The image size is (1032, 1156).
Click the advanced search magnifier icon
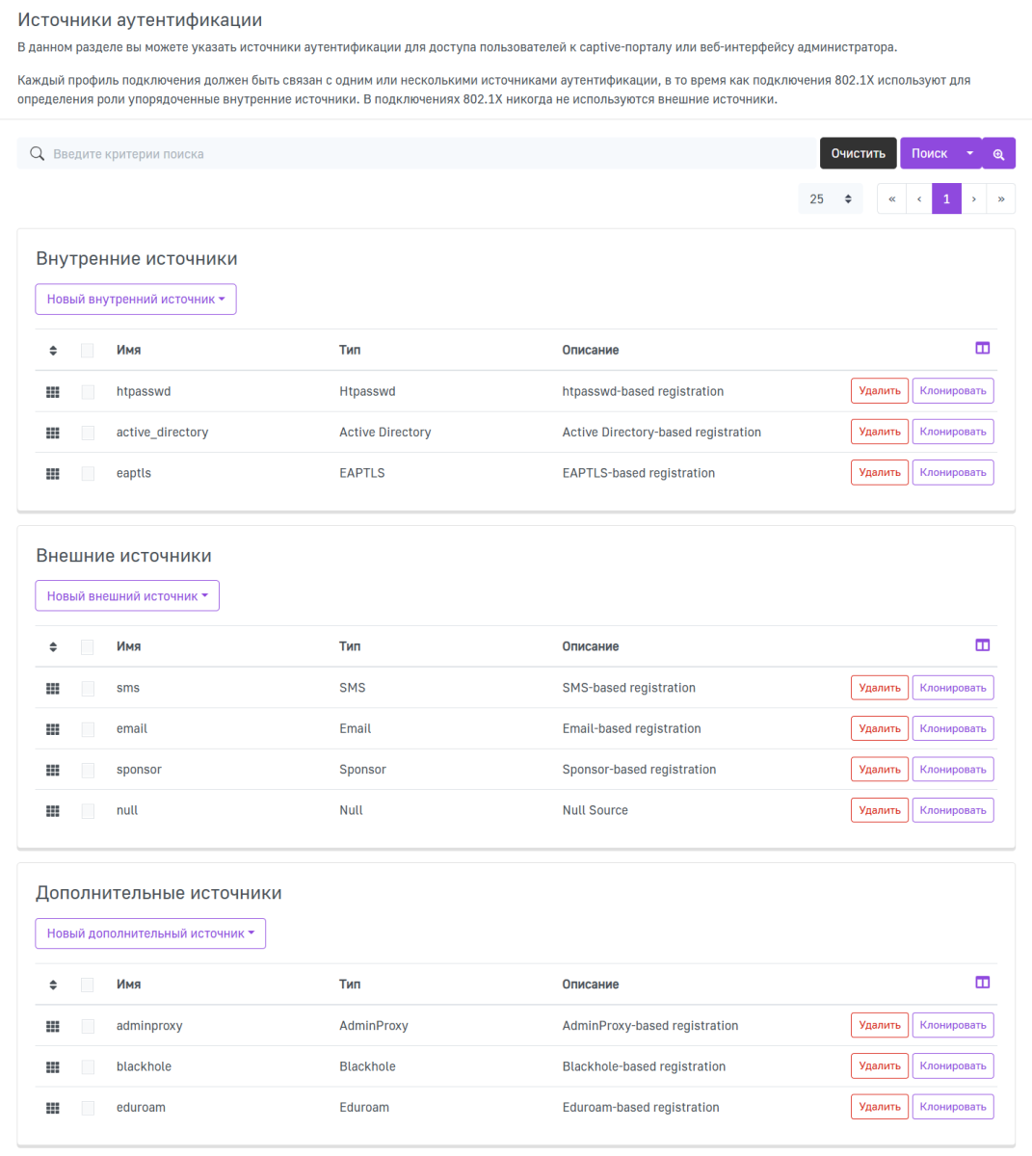coord(998,154)
